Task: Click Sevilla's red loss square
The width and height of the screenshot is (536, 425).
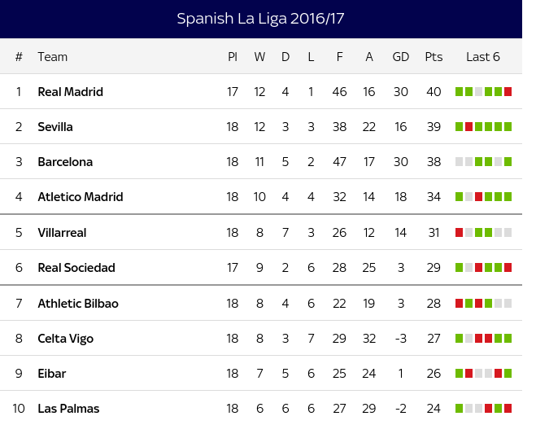Action: [469, 127]
